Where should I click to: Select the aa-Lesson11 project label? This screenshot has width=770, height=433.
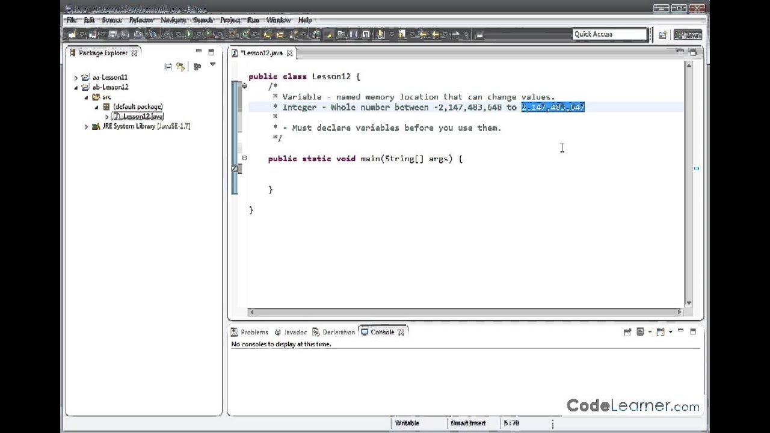click(x=109, y=78)
